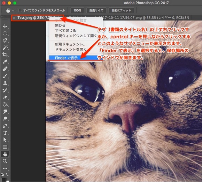Select the Pen tool

pos(5,126)
